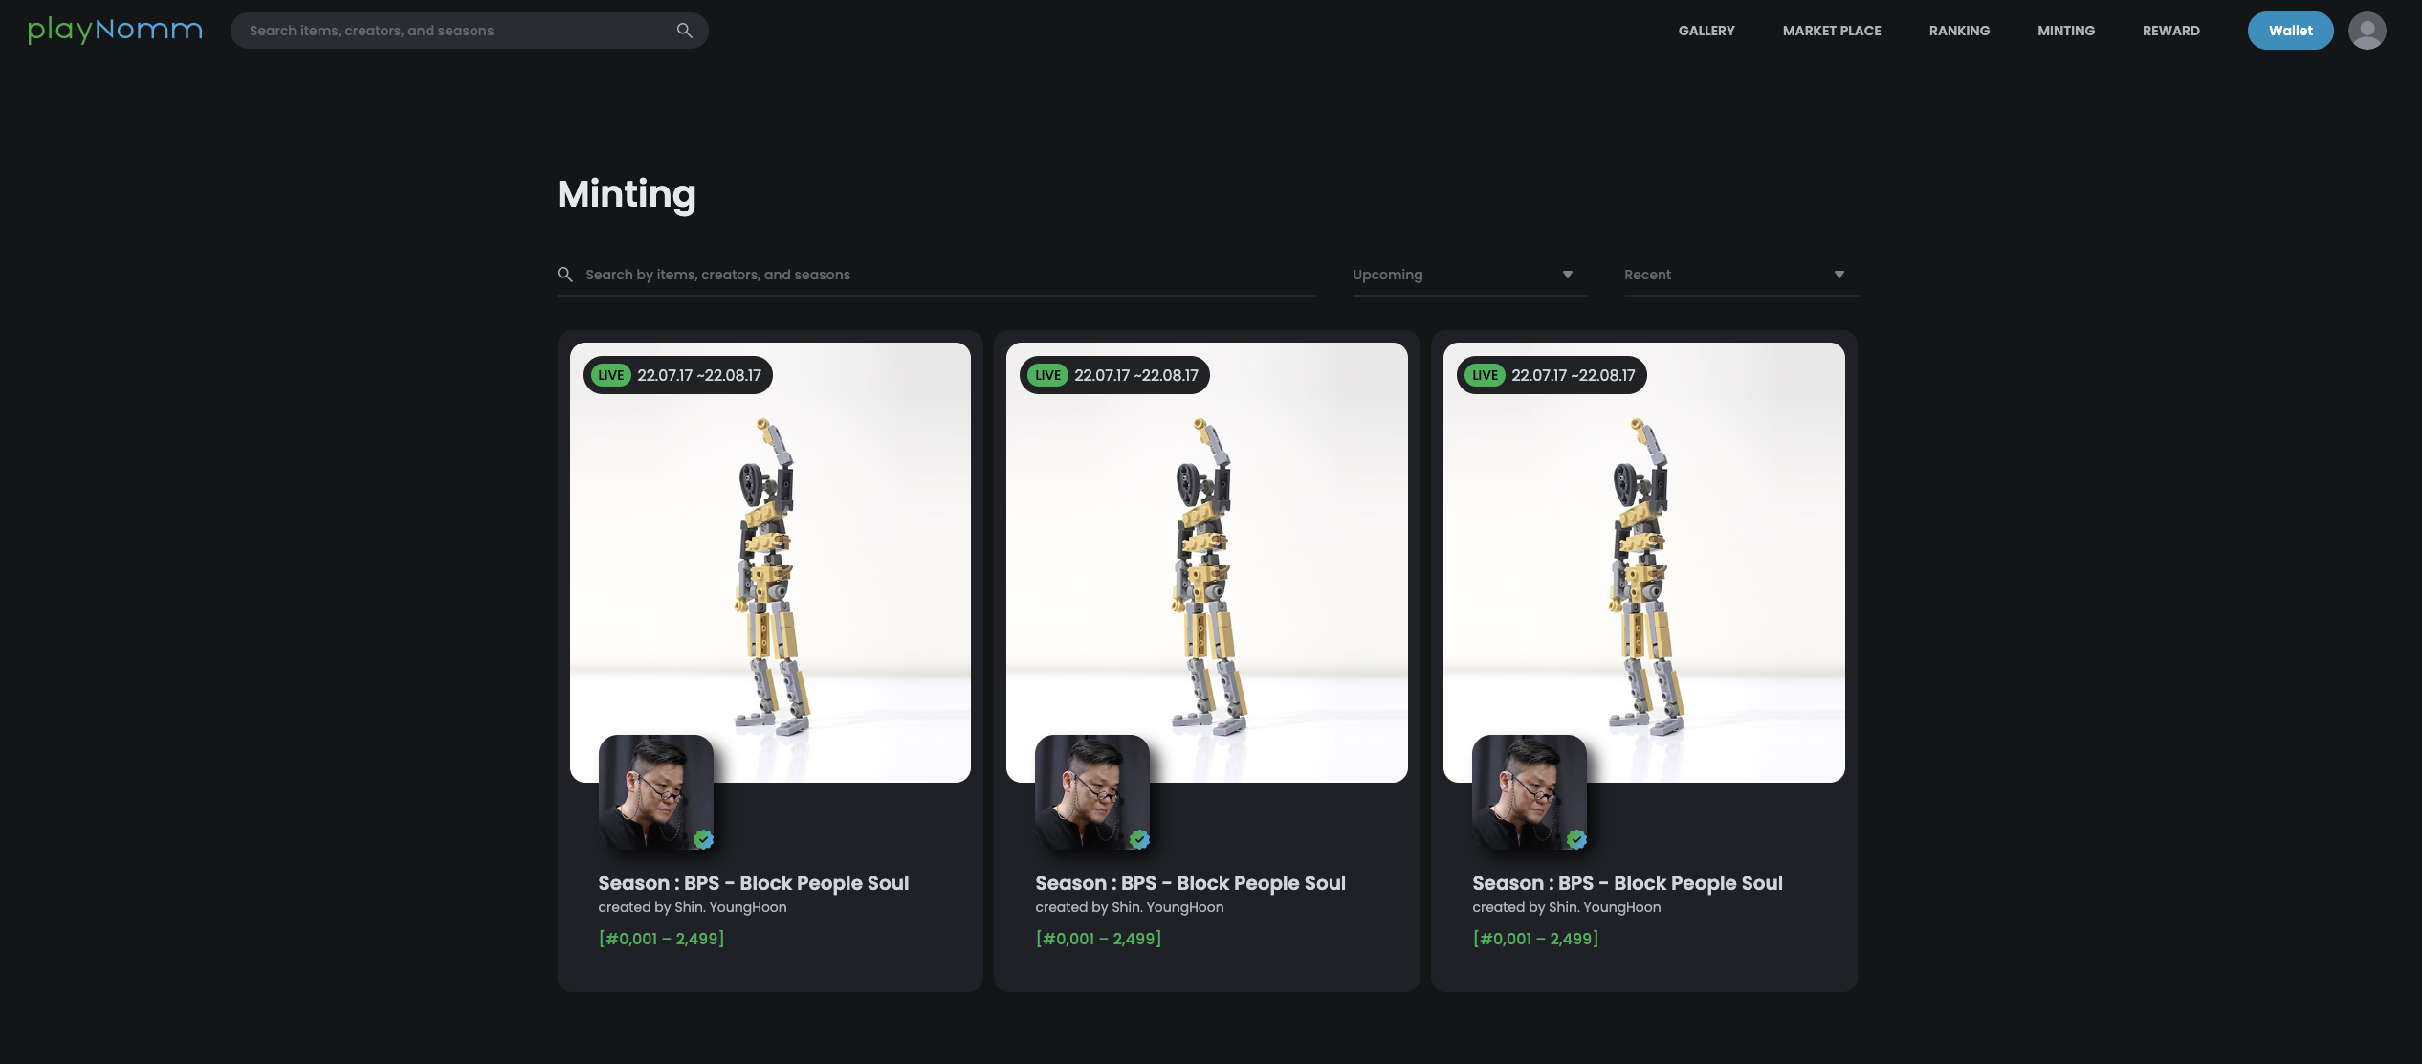Open the Recent sort dropdown

(1741, 275)
